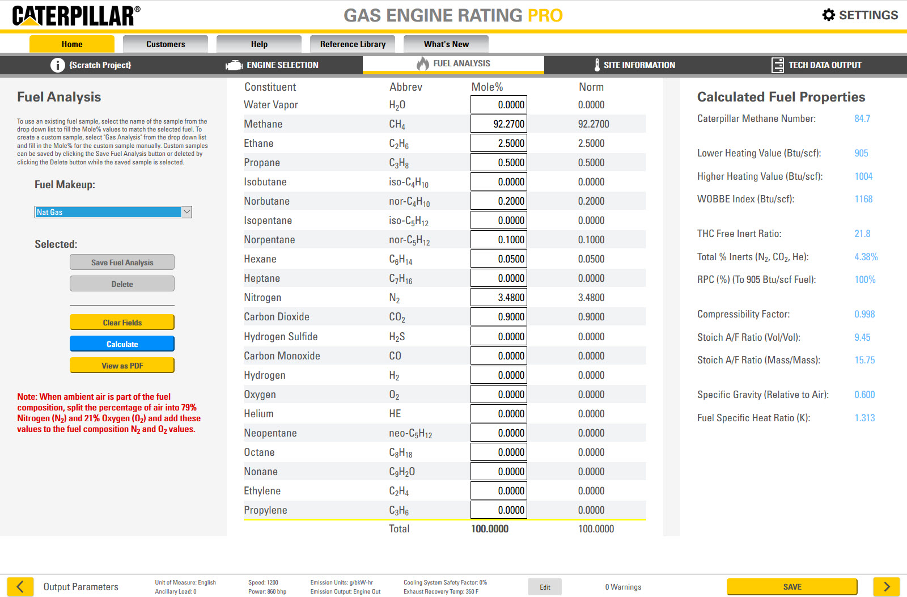907x597 pixels.
Task: Click the Hydrogen Sulfide mole % field
Action: pos(499,337)
